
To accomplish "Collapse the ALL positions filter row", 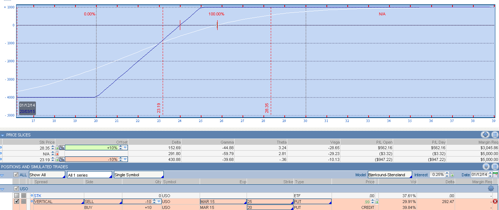I will pyautogui.click(x=3, y=175).
